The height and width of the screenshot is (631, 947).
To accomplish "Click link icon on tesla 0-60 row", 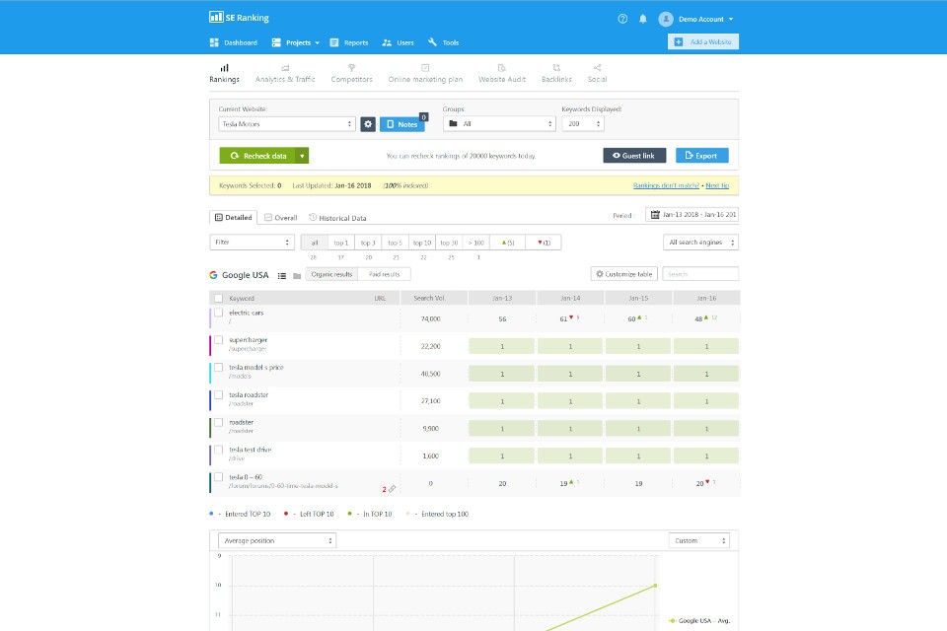I will 392,489.
